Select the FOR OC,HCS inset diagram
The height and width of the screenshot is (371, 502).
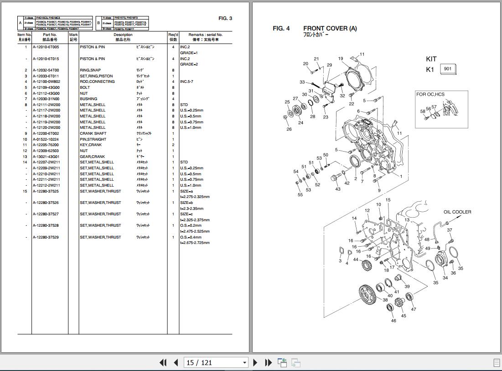[x=441, y=109]
